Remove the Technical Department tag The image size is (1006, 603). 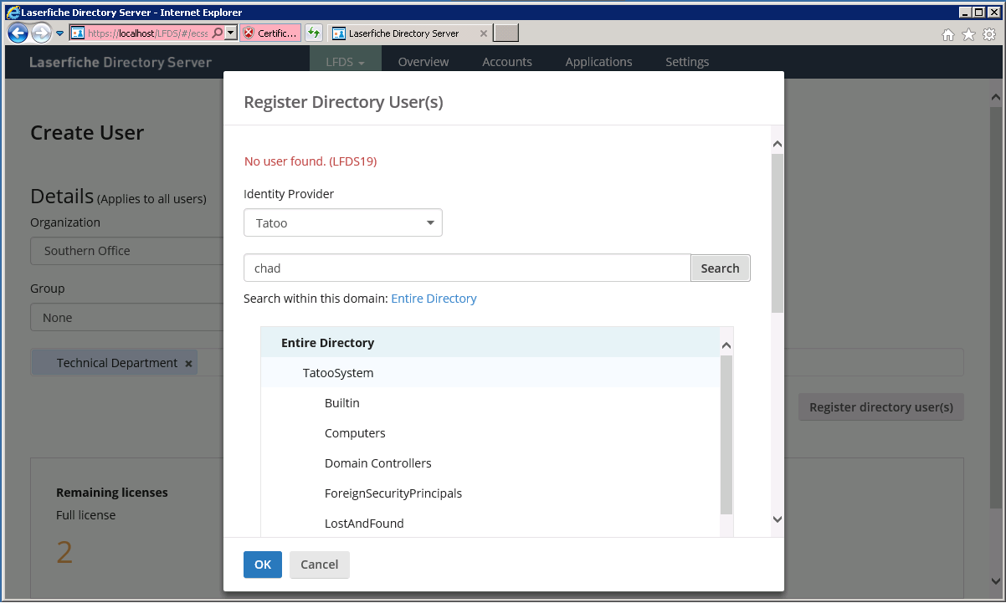(188, 363)
